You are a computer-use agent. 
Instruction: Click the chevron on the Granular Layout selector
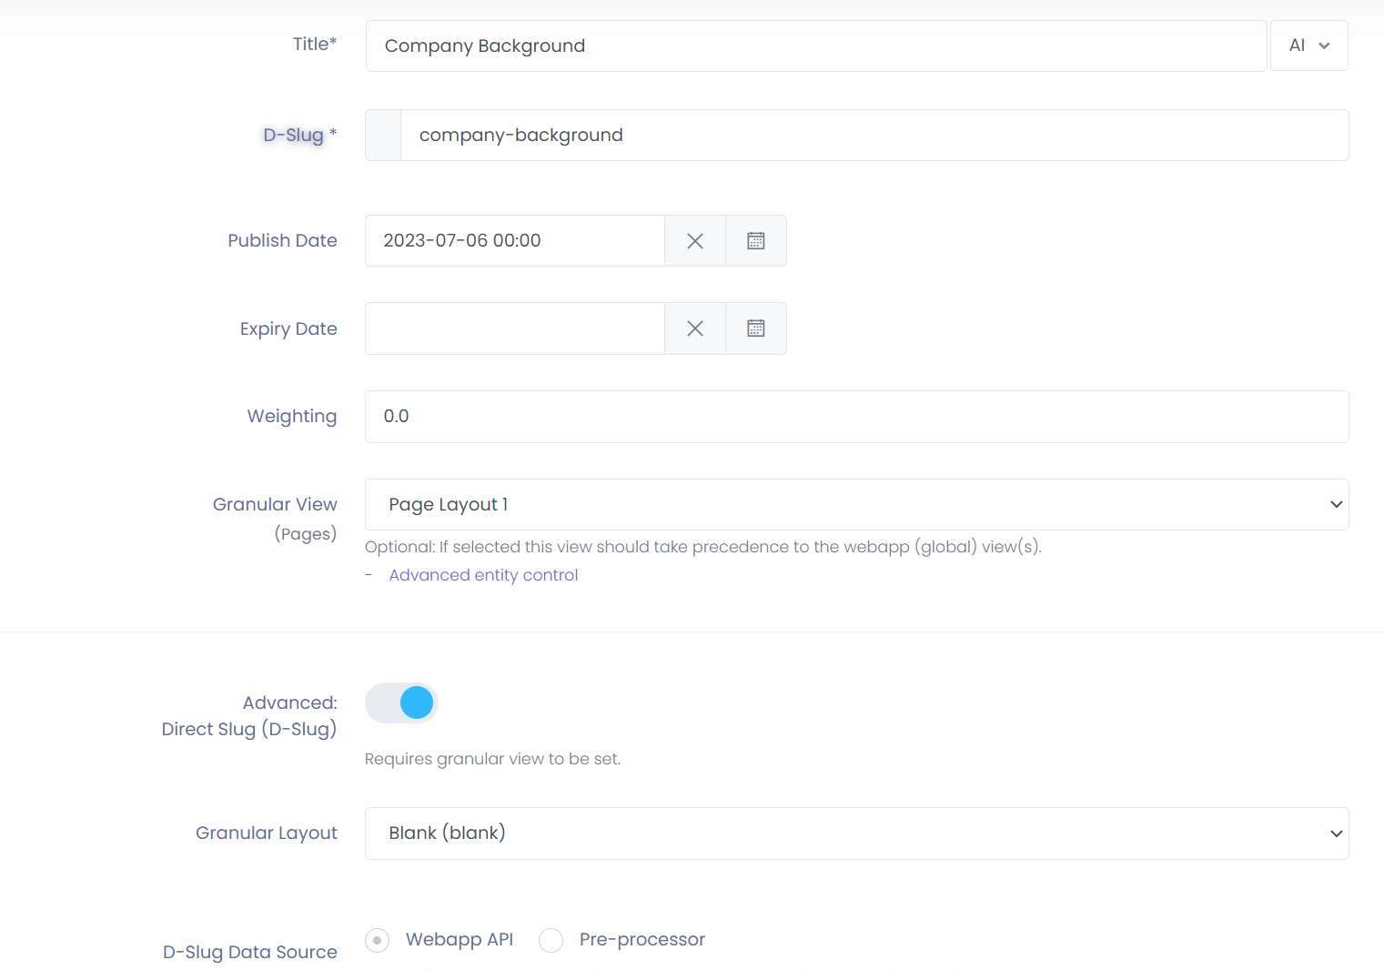click(1336, 833)
